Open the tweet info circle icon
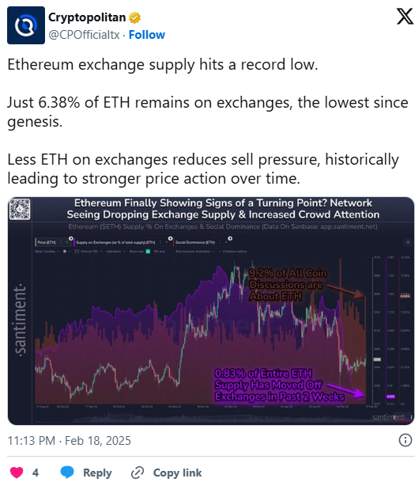415x486 pixels. 405,440
